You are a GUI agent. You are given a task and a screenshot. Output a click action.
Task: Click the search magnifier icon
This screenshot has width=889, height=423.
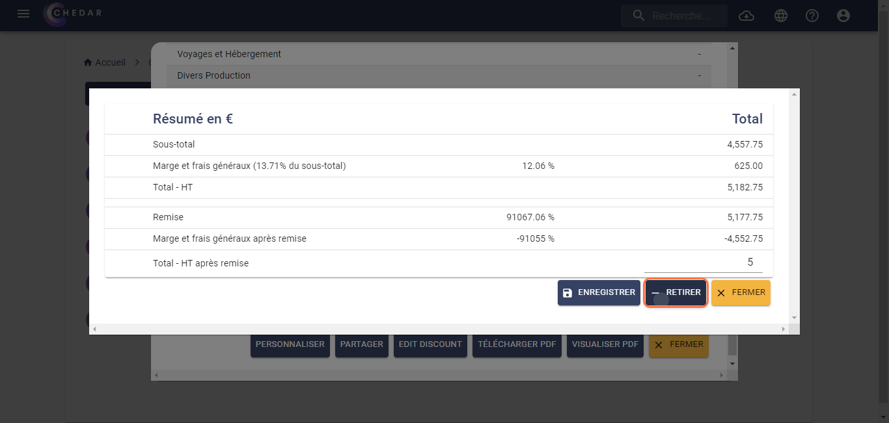point(639,16)
